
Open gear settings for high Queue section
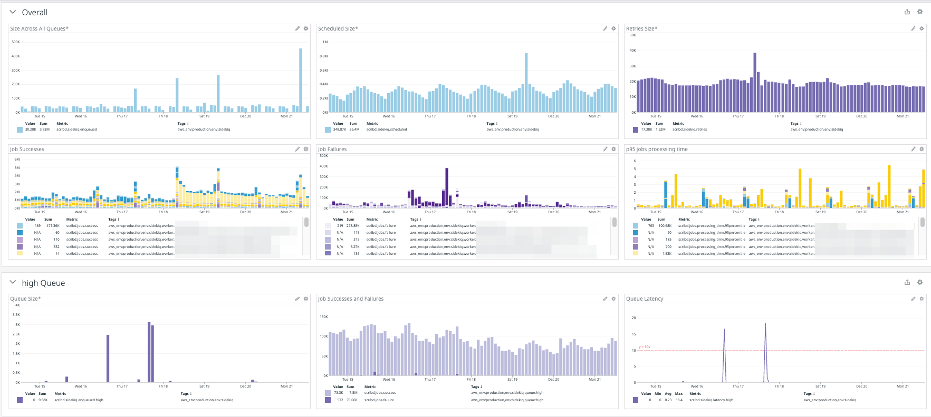920,282
